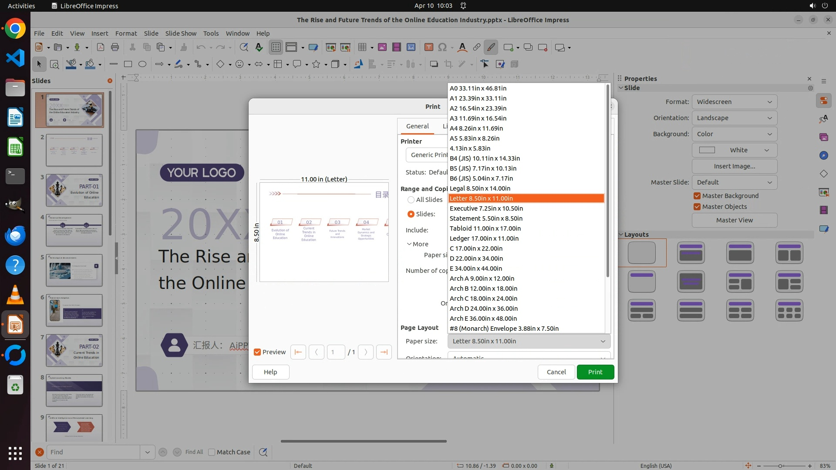Switch to the General tab
Viewport: 836px width, 470px height.
tap(417, 126)
